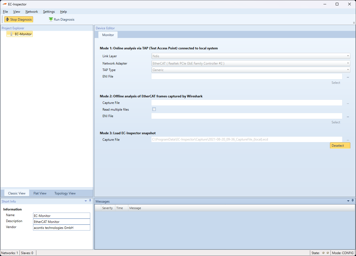Browse for Mode 1 ENI File
The image size is (356, 256).
tap(348, 77)
